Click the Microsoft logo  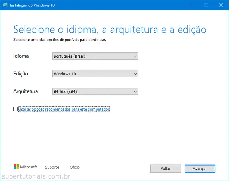(x=25, y=167)
